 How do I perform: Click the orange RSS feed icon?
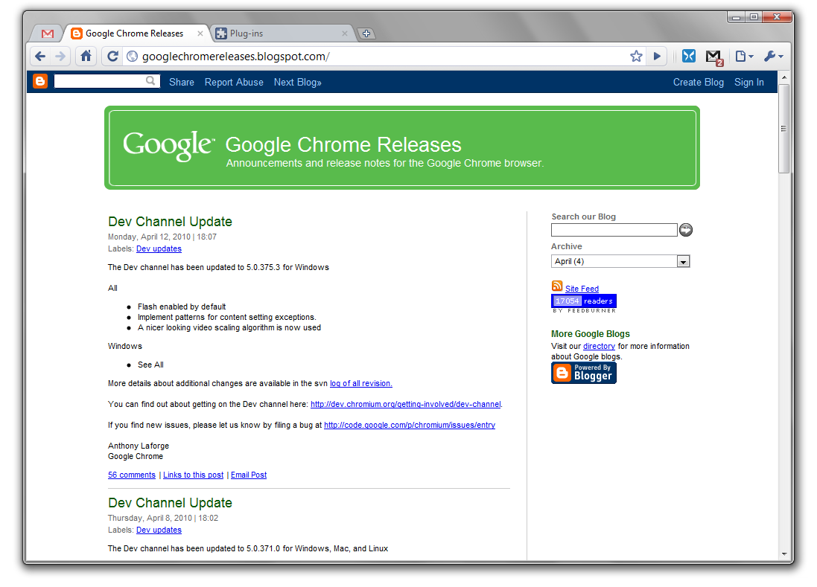pyautogui.click(x=557, y=286)
